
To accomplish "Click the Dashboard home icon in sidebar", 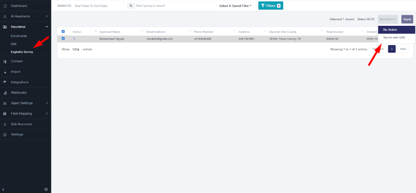I will coord(5,6).
